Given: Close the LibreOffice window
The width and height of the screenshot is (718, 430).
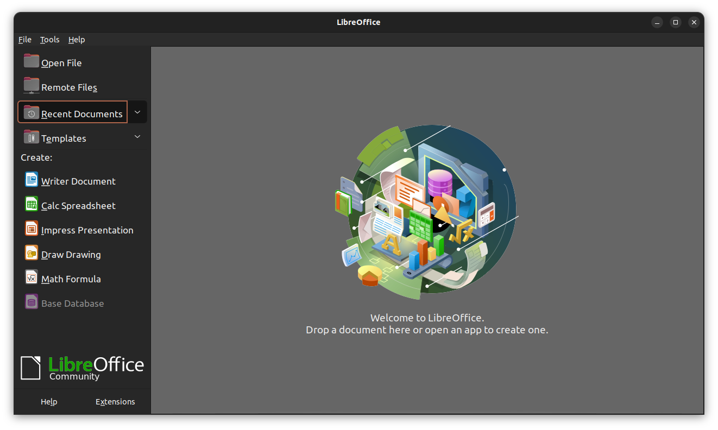Looking at the screenshot, I should coord(694,22).
